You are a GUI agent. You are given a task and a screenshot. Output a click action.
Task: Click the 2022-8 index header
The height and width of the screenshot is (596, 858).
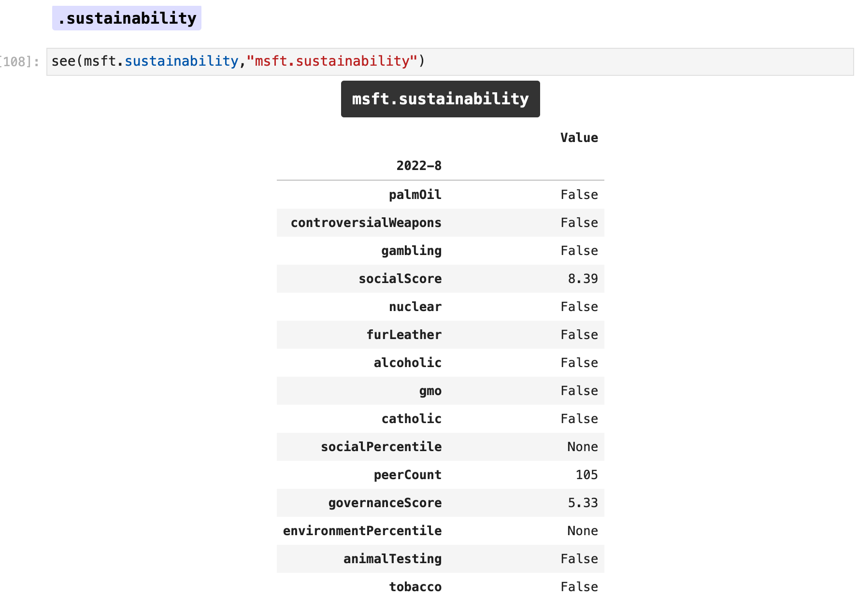click(x=419, y=166)
